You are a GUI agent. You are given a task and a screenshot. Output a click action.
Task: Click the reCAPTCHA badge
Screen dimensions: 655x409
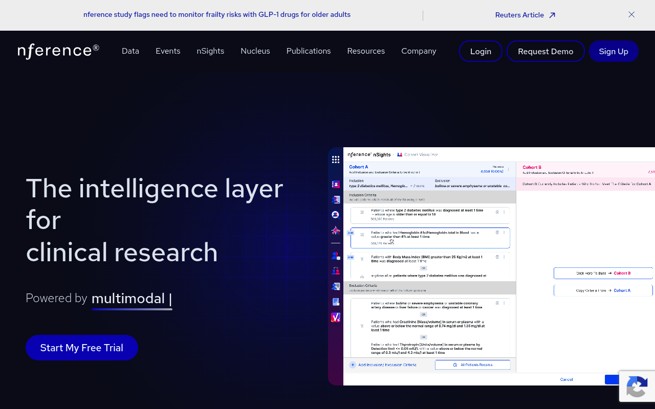637,386
